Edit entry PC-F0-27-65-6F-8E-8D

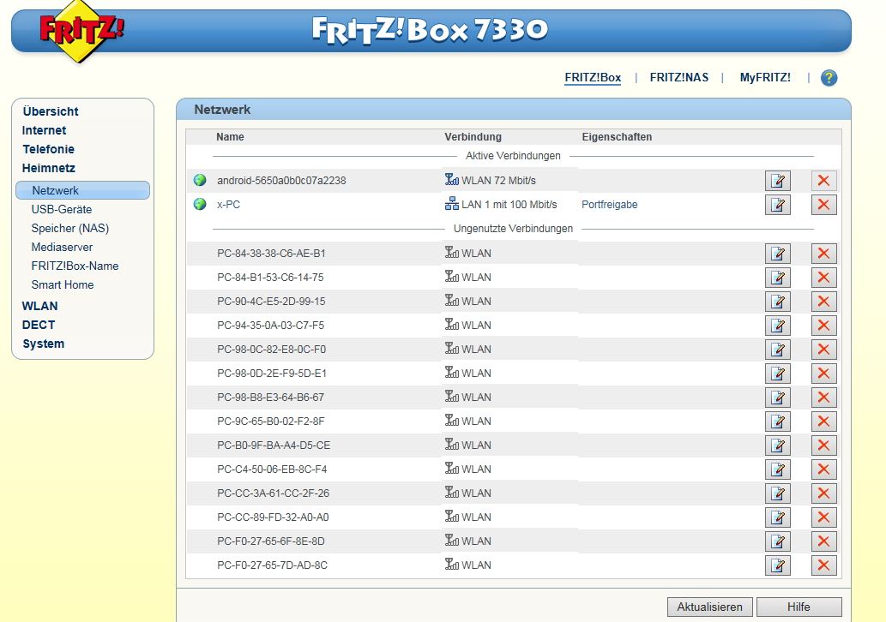pyautogui.click(x=778, y=541)
